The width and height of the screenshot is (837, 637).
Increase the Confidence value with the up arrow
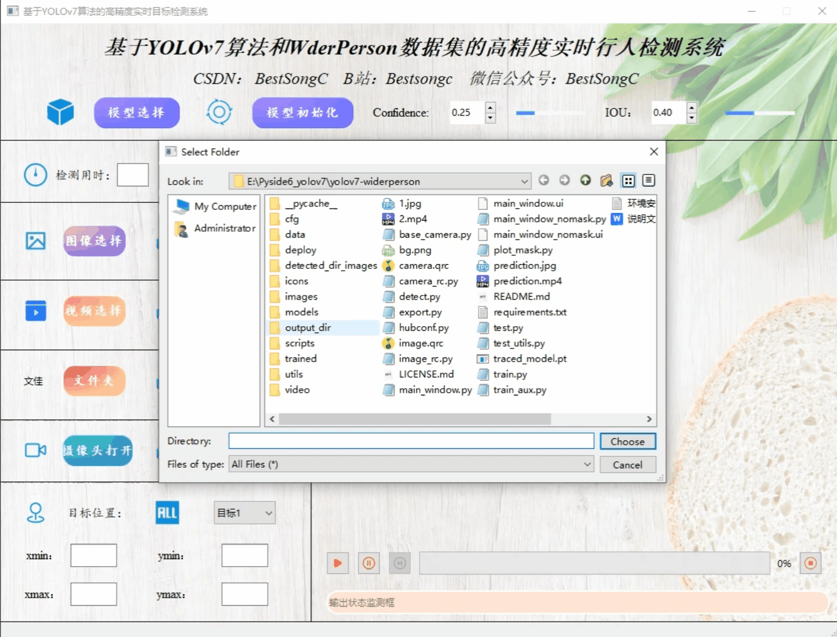[x=490, y=107]
